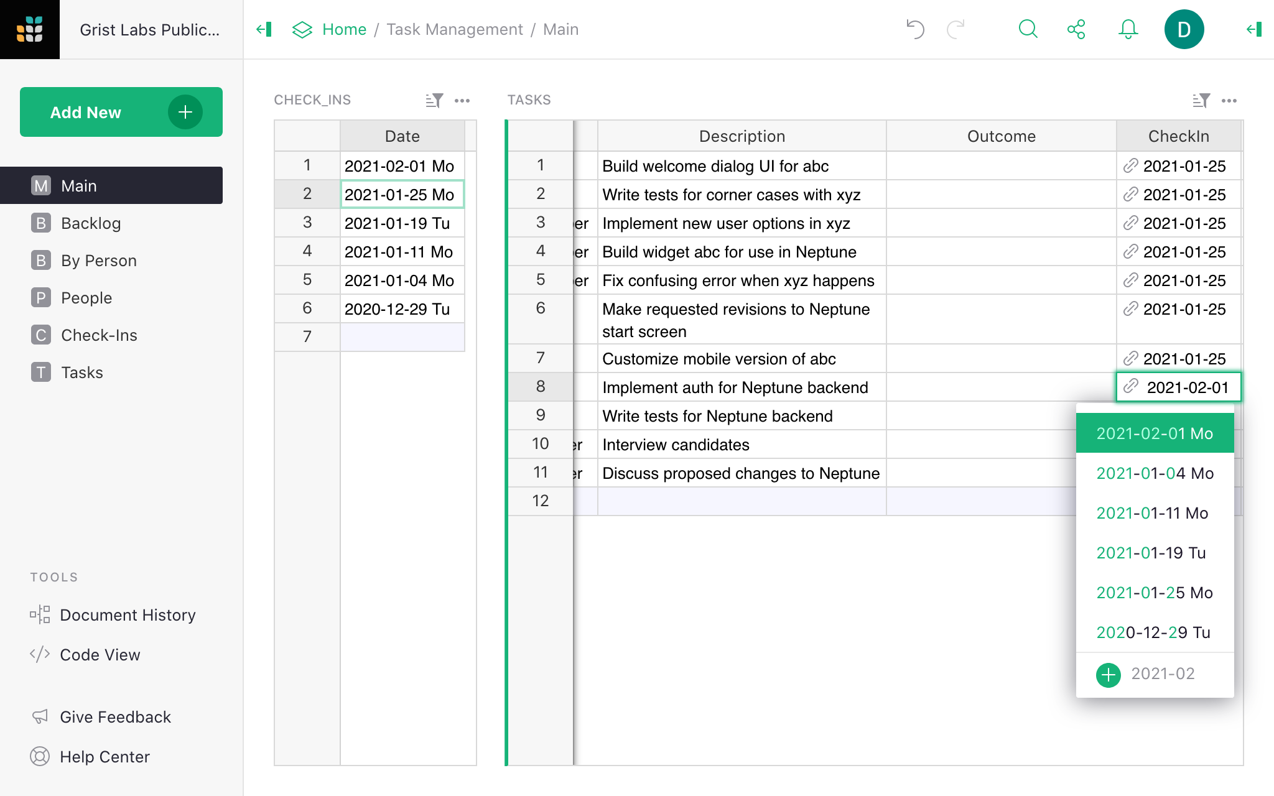Viewport: 1274px width, 796px height.
Task: Switch to the Tasks section
Action: pyautogui.click(x=81, y=373)
